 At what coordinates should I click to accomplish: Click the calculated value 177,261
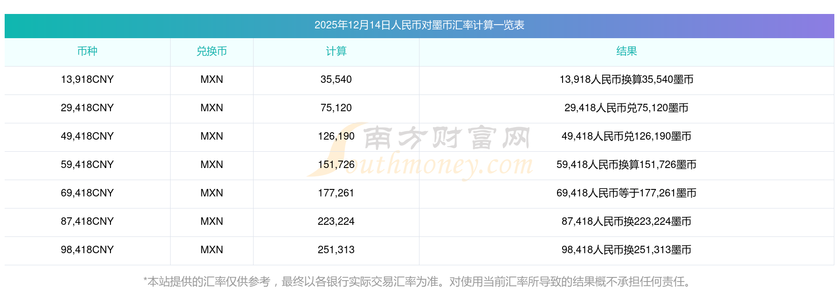point(336,193)
